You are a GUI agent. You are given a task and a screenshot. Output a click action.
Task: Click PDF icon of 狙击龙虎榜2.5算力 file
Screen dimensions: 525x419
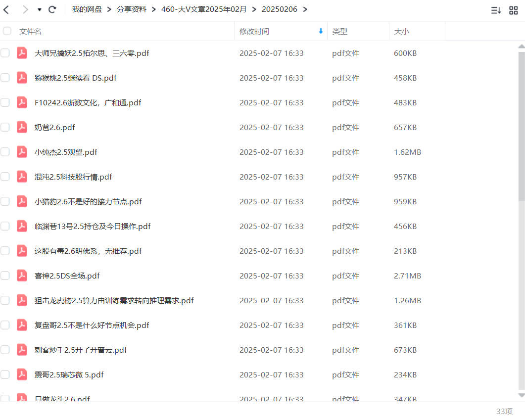(22, 301)
